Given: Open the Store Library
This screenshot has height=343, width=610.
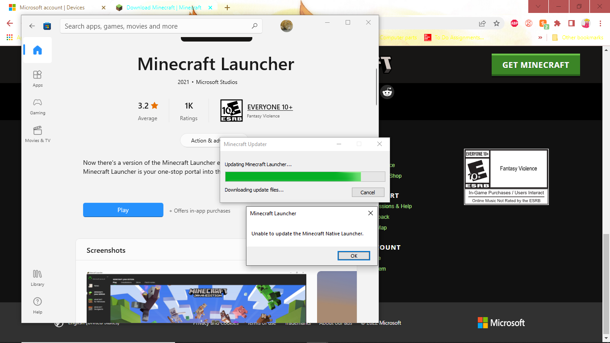Looking at the screenshot, I should pyautogui.click(x=38, y=277).
